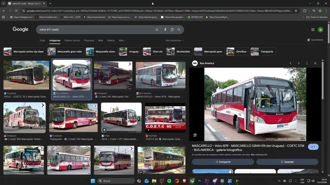This screenshot has height=185, width=330.
Task: Start voice search with the microphone icon
Action: tap(165, 30)
